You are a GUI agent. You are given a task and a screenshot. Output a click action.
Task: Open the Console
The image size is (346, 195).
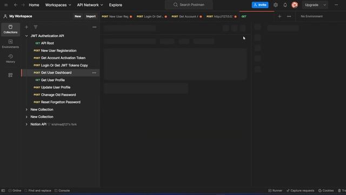(x=62, y=191)
